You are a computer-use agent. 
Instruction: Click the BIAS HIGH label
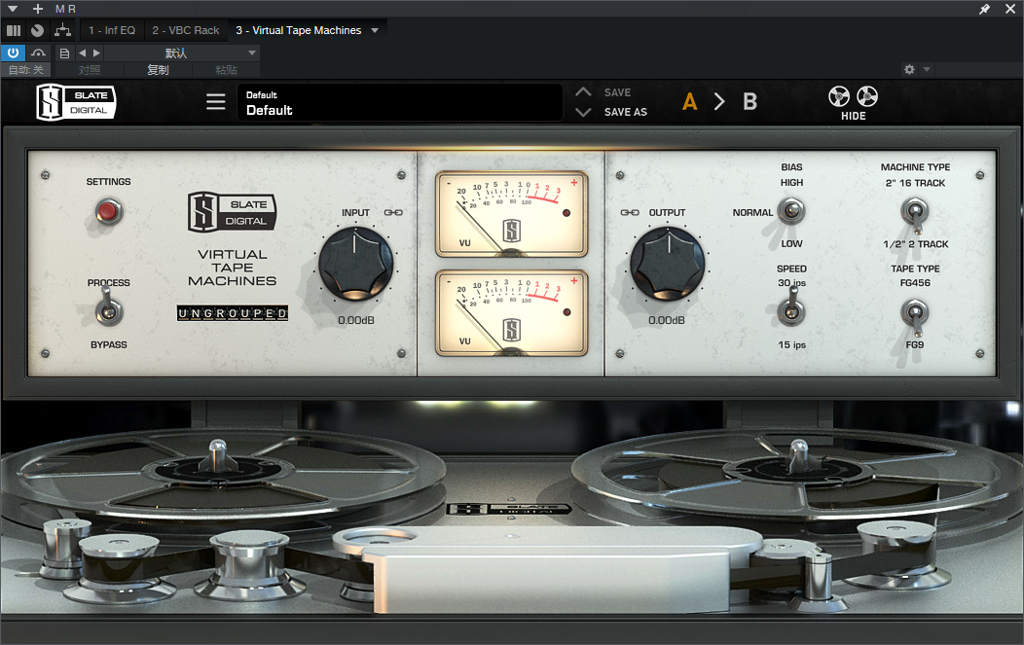[x=791, y=183]
